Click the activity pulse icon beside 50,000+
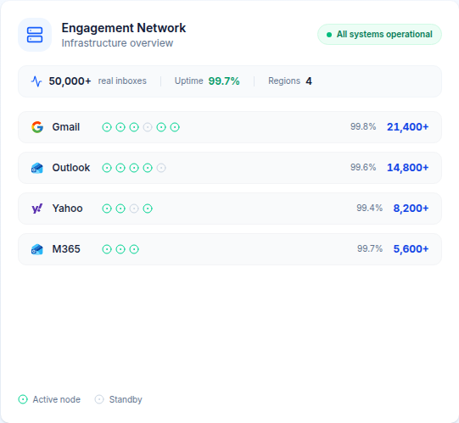The width and height of the screenshot is (459, 423). 36,81
